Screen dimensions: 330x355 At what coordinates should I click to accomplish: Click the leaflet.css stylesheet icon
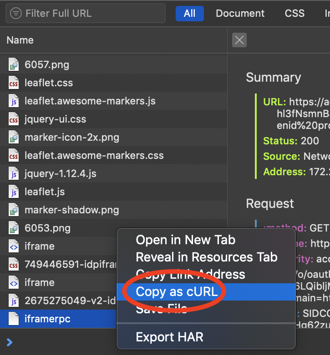pyautogui.click(x=14, y=83)
